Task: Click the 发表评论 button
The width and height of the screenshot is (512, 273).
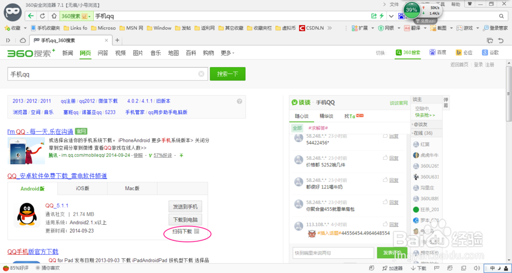Action: tap(392, 253)
